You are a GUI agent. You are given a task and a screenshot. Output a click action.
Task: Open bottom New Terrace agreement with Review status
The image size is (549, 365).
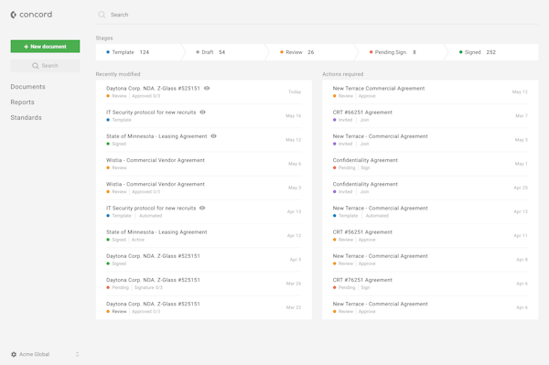coord(430,307)
